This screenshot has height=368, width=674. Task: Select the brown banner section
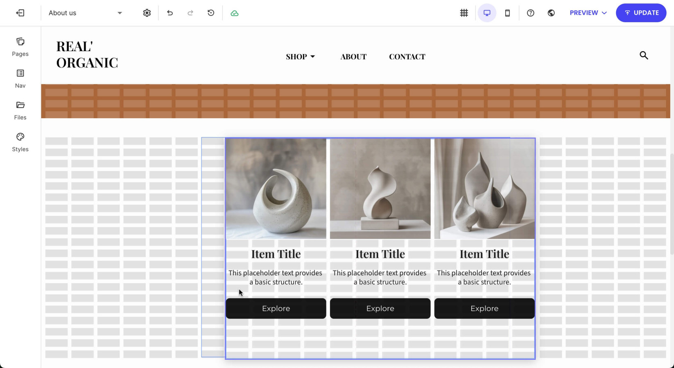click(x=355, y=101)
